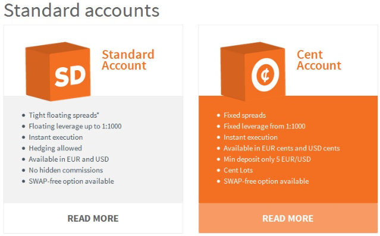Click the SD letters on cube
The image size is (380, 236).
pos(70,76)
